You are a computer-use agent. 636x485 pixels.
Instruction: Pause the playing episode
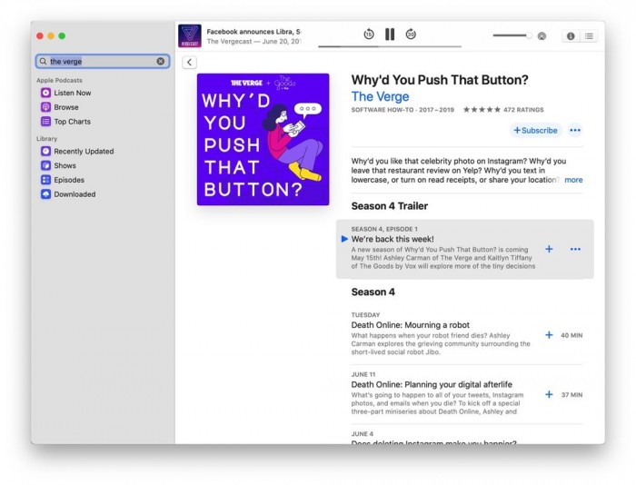point(390,35)
